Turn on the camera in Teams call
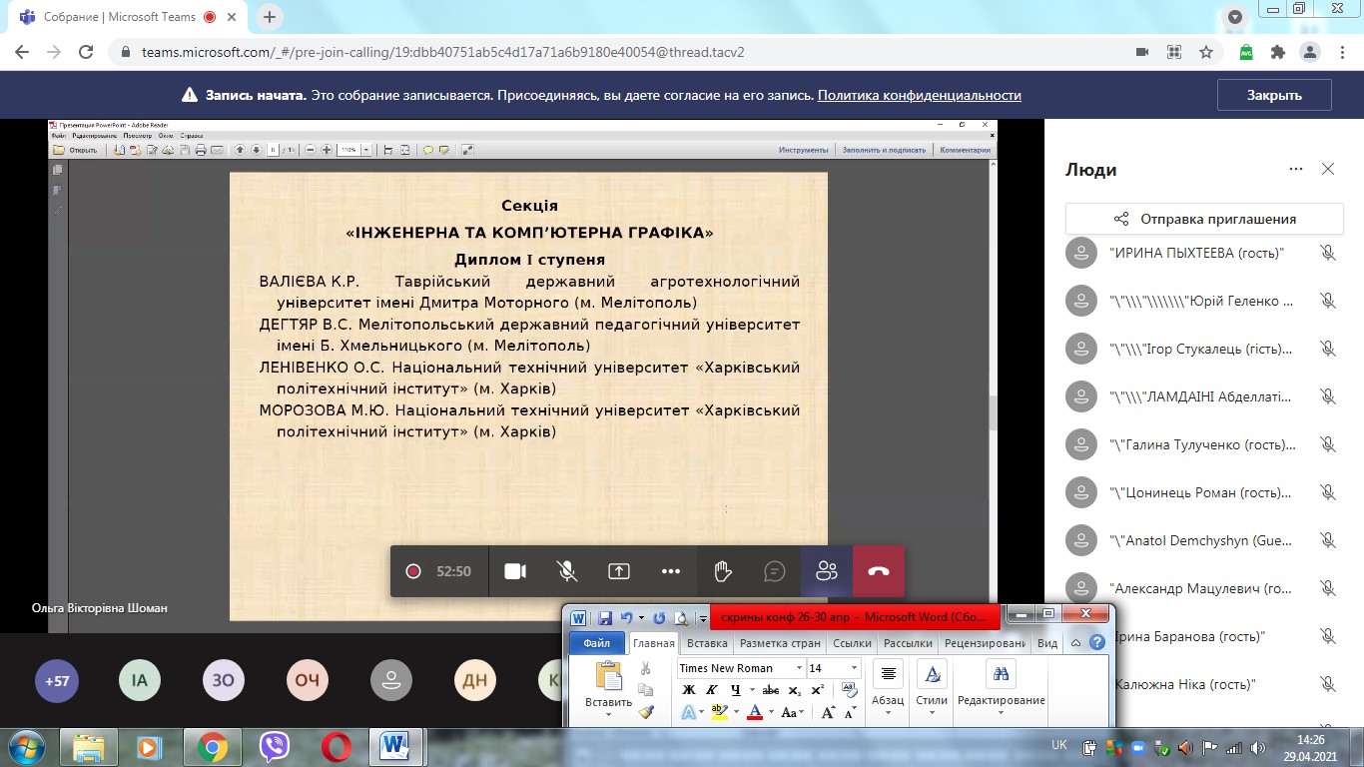 (515, 571)
